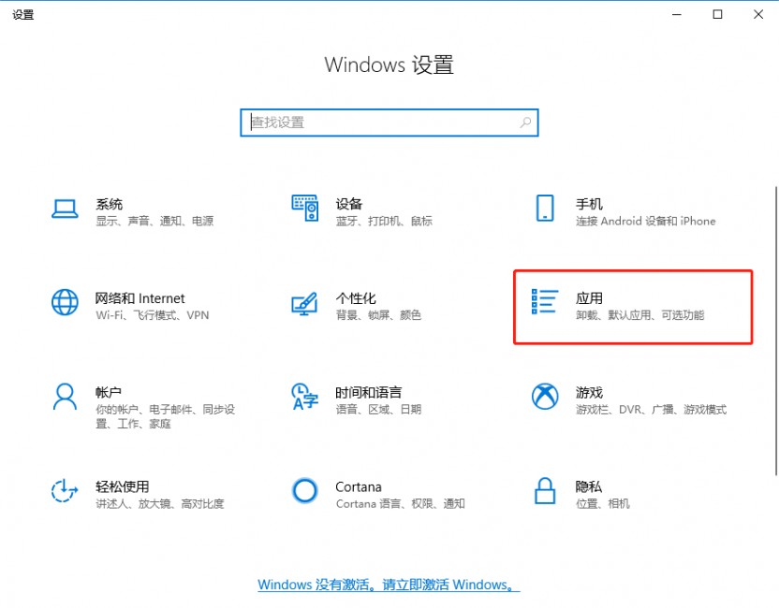Image resolution: width=779 pixels, height=608 pixels.
Task: Open the 手机 phone icon
Action: (x=545, y=208)
